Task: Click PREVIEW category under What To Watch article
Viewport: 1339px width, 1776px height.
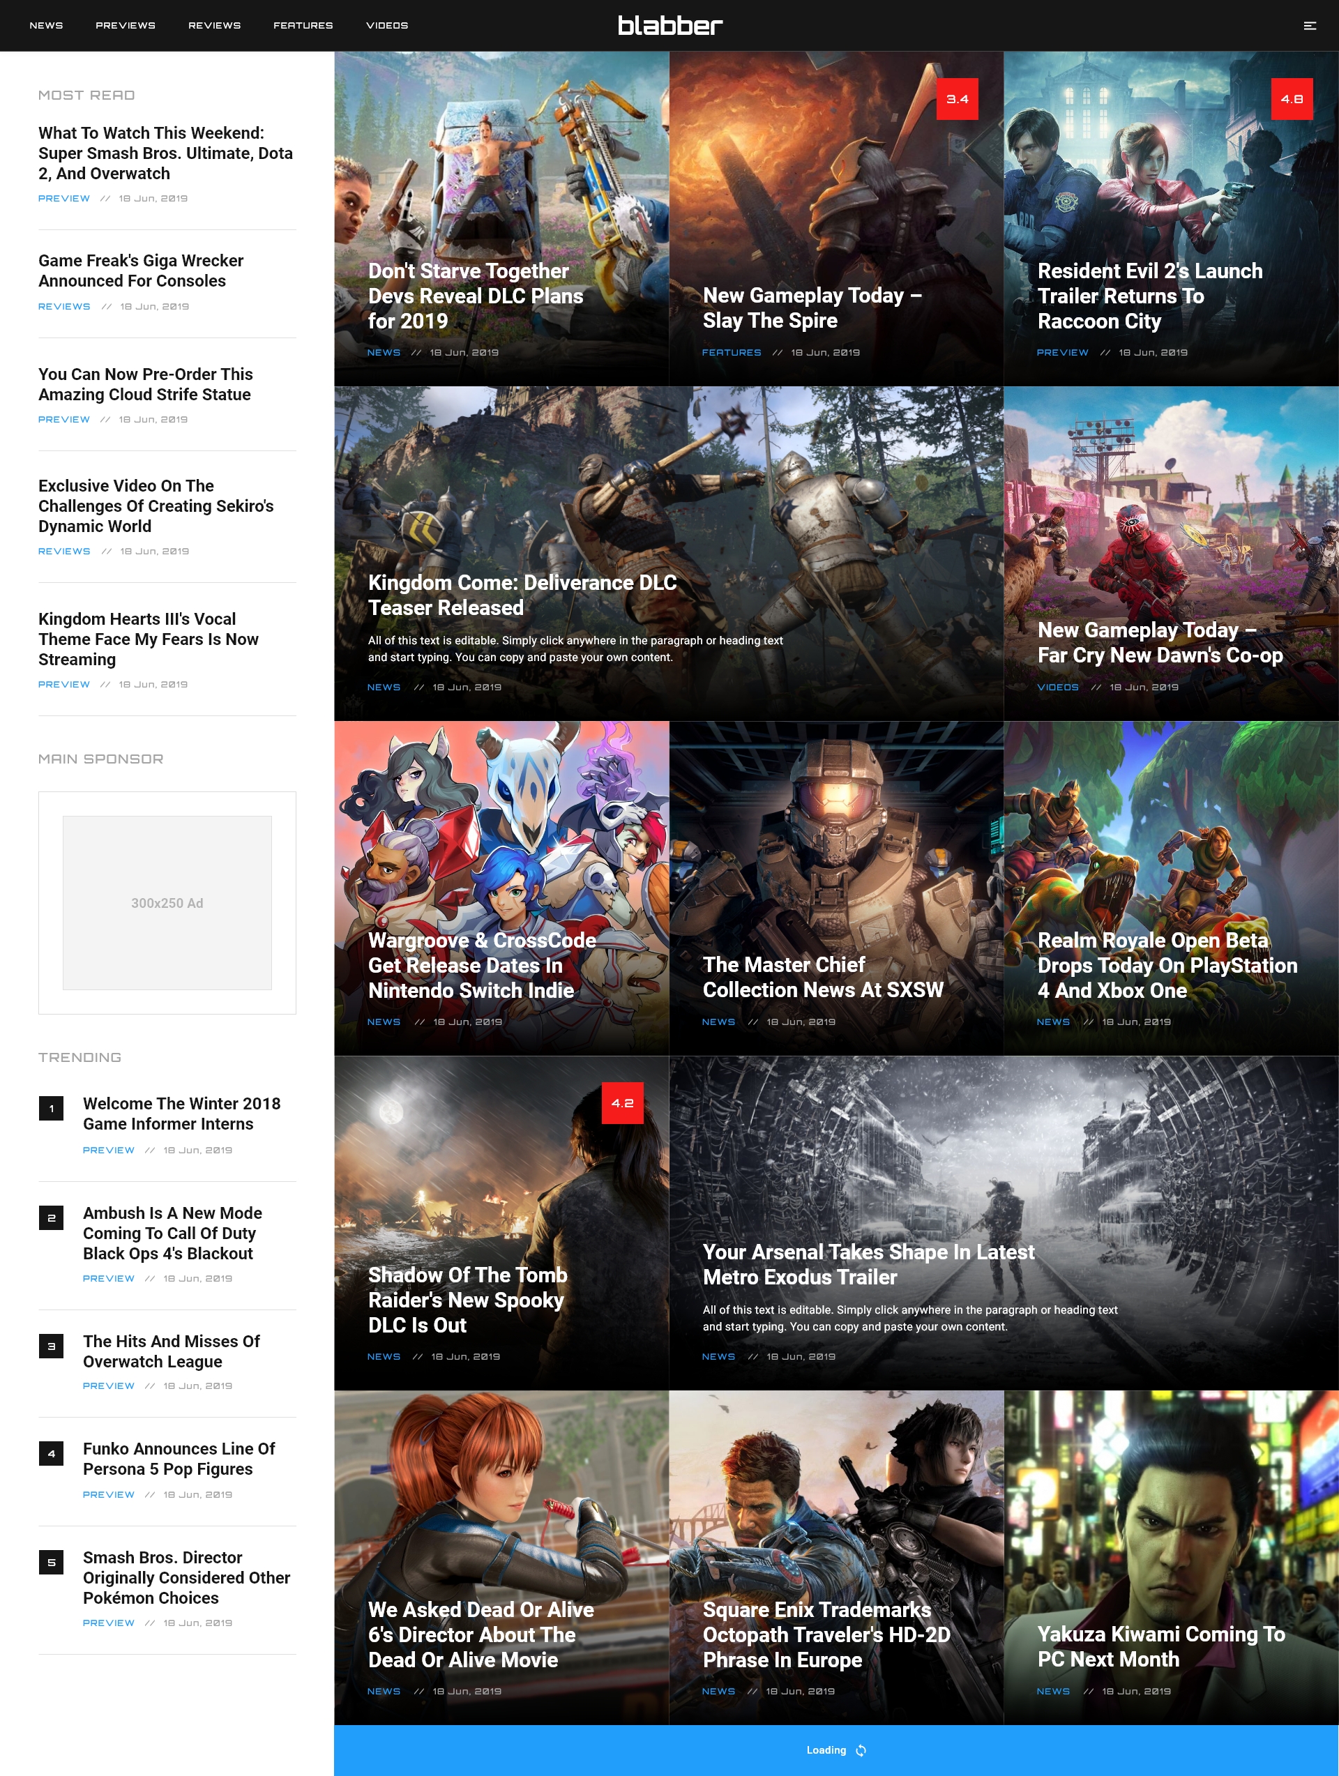Action: pyautogui.click(x=64, y=198)
